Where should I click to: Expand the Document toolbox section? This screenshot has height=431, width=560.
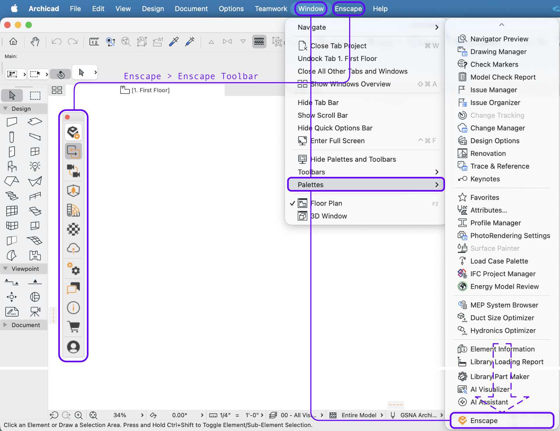coord(6,325)
